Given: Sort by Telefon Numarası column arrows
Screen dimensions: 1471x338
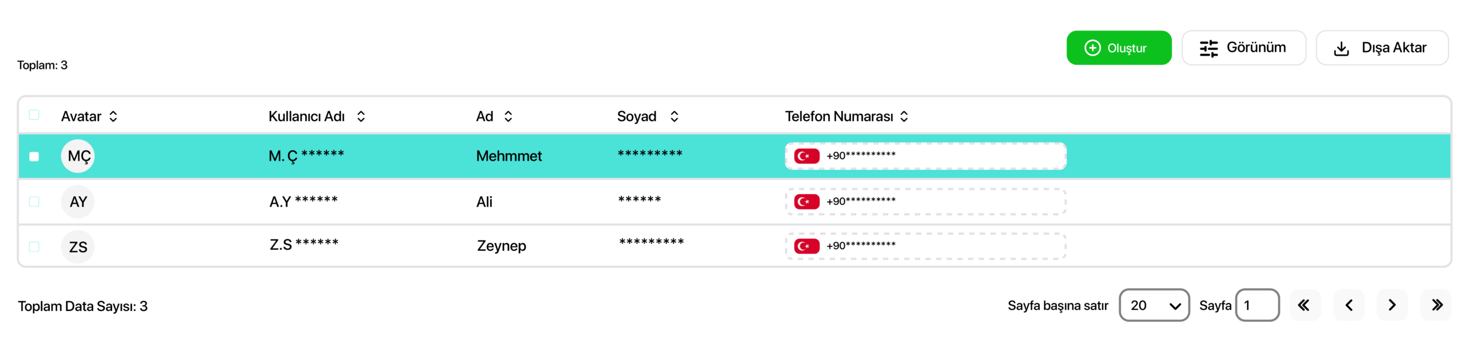Looking at the screenshot, I should tap(904, 116).
